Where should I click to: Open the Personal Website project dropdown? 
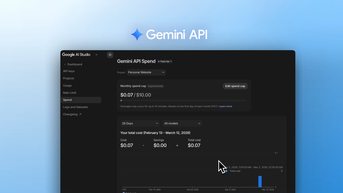click(146, 72)
